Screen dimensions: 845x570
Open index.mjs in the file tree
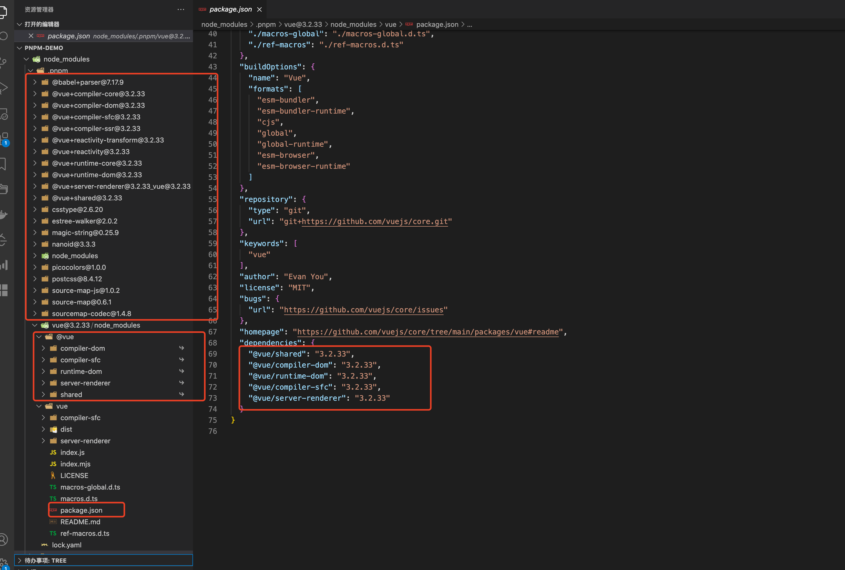[x=75, y=464]
